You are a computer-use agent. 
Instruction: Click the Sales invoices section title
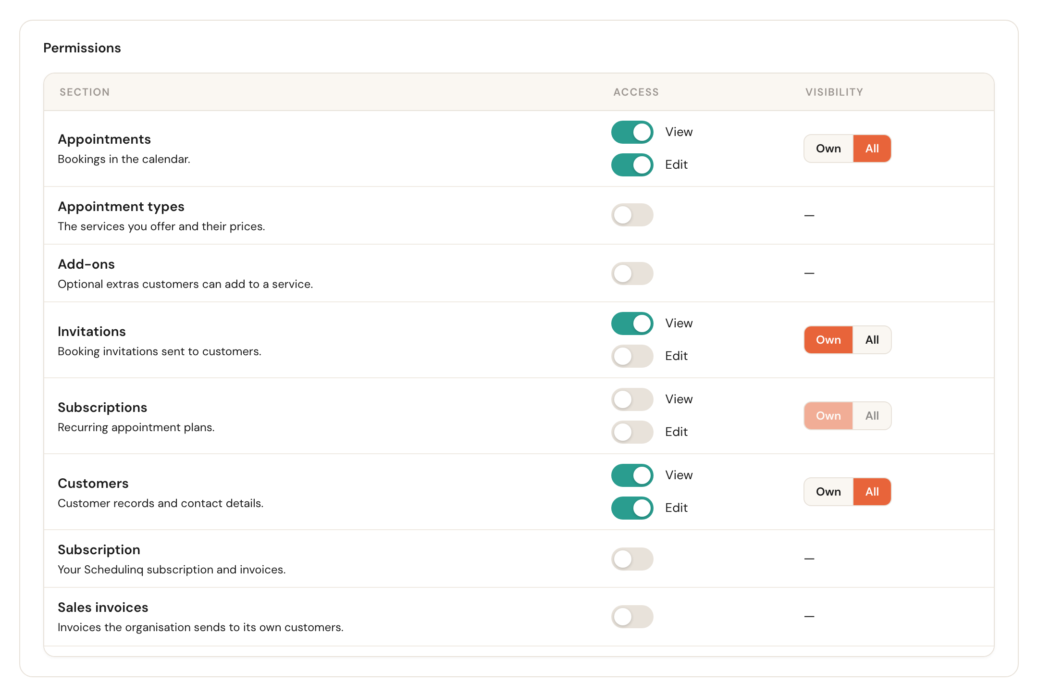[103, 608]
